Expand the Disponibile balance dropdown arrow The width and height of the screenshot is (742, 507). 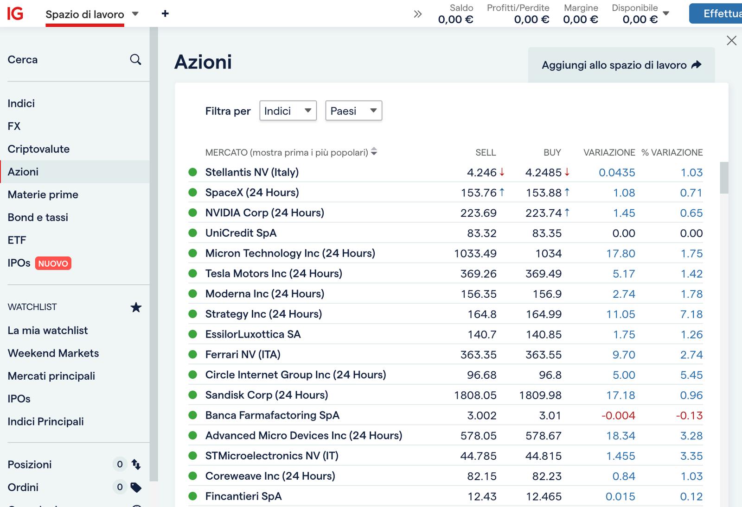tap(666, 13)
